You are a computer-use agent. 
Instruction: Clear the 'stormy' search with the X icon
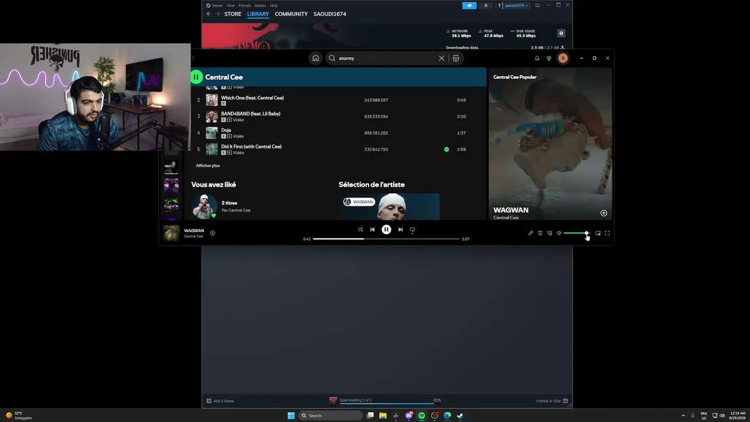(x=442, y=58)
